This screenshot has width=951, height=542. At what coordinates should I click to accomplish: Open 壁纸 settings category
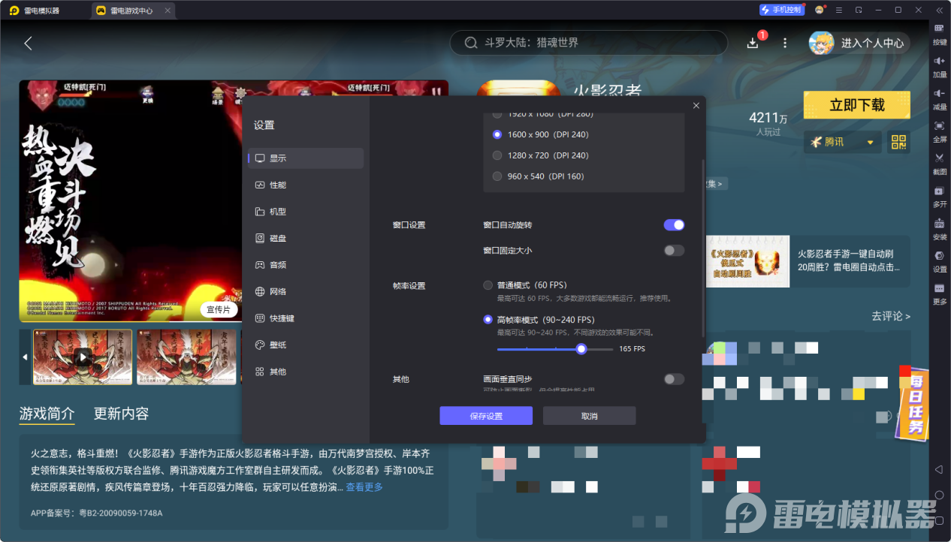coord(306,345)
